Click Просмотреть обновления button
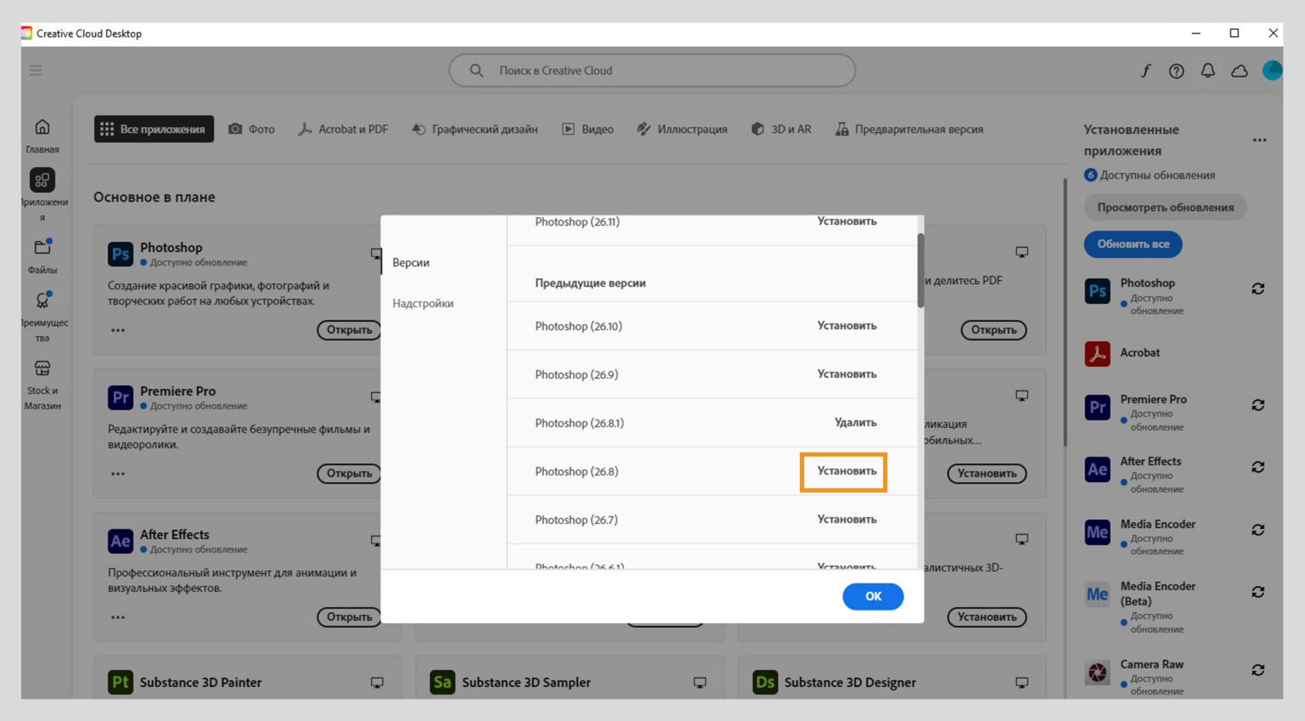This screenshot has height=721, width=1305. click(x=1165, y=207)
